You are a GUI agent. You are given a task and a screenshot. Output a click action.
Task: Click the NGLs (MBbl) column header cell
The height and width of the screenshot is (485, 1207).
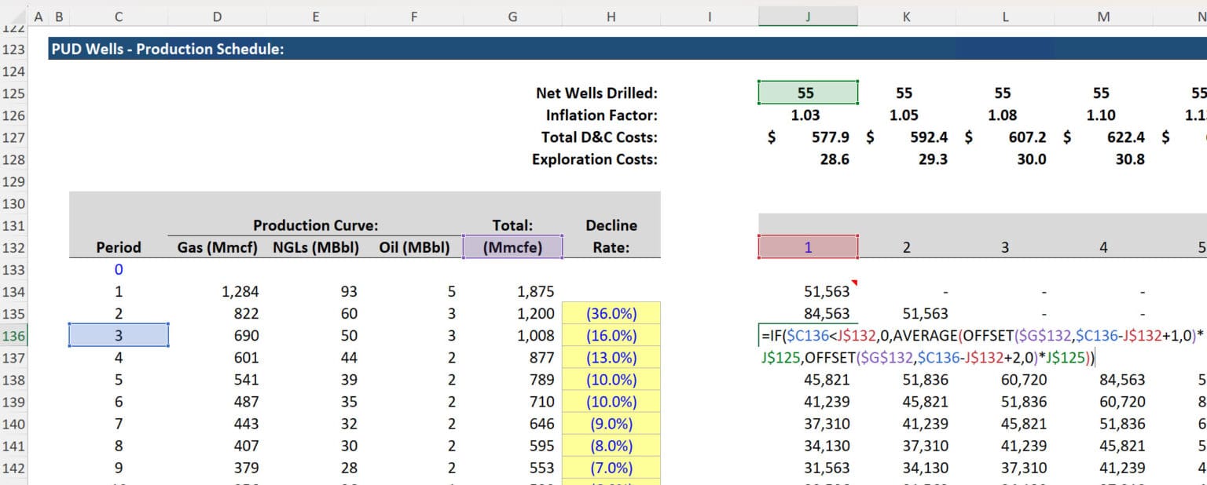pyautogui.click(x=315, y=246)
